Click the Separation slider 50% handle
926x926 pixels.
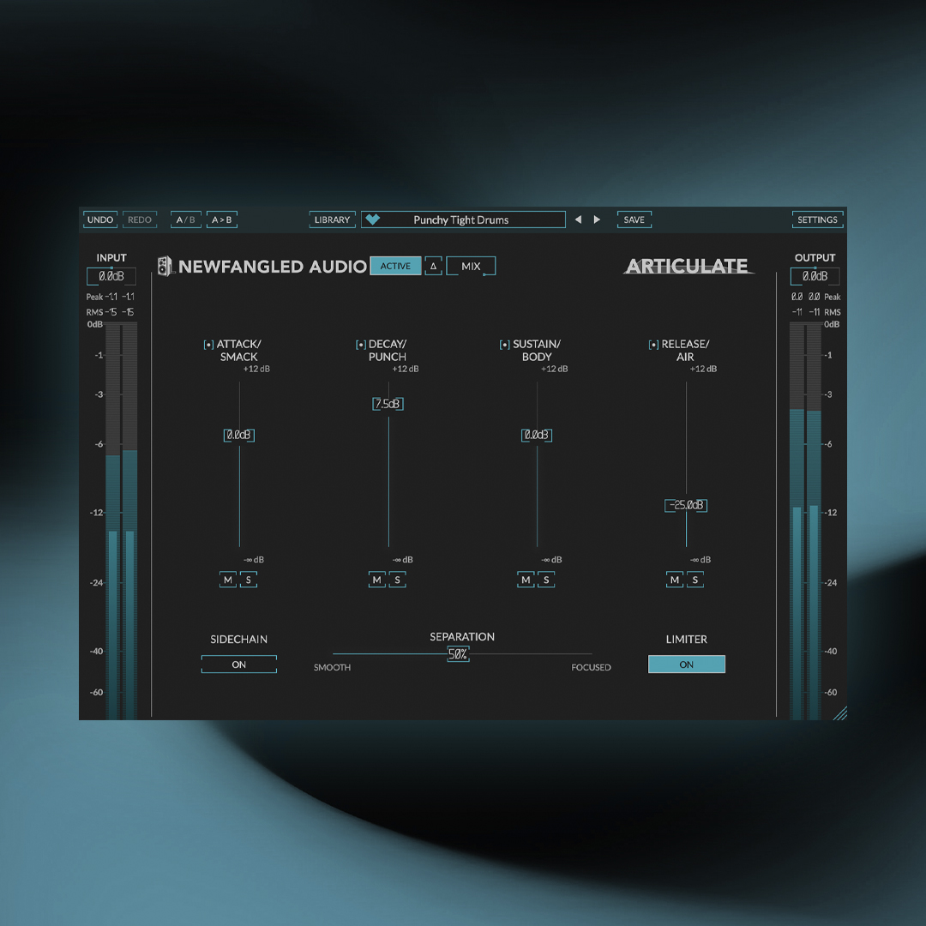[x=458, y=654]
